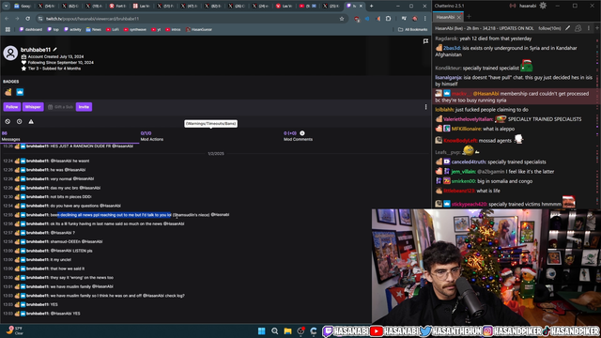Click the Invite button
This screenshot has width=601, height=338.
tap(84, 107)
